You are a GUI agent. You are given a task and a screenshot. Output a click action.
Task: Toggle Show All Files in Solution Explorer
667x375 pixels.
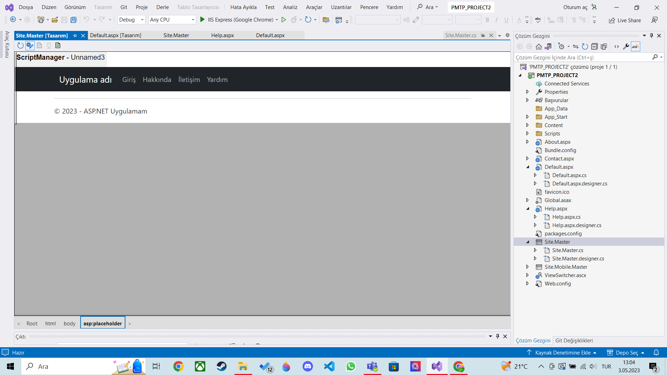click(604, 47)
